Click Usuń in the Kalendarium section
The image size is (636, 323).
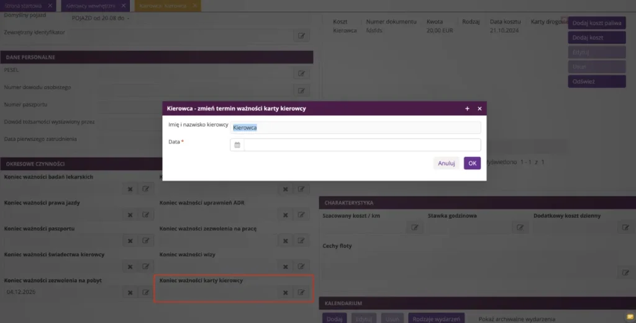(x=393, y=319)
